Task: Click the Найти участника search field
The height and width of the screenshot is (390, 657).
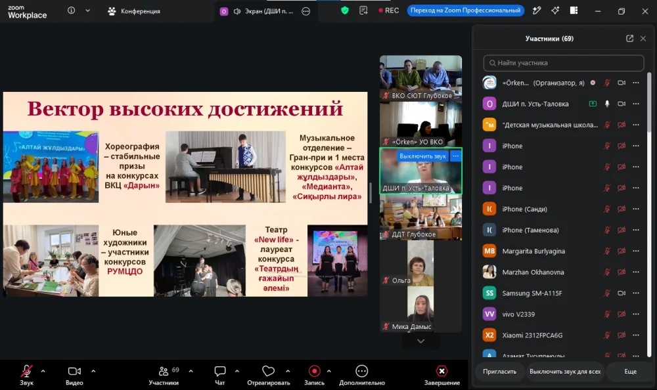Action: (564, 63)
